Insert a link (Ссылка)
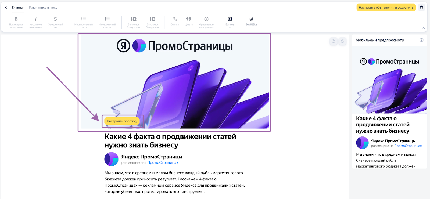The height and width of the screenshot is (199, 430). (175, 21)
